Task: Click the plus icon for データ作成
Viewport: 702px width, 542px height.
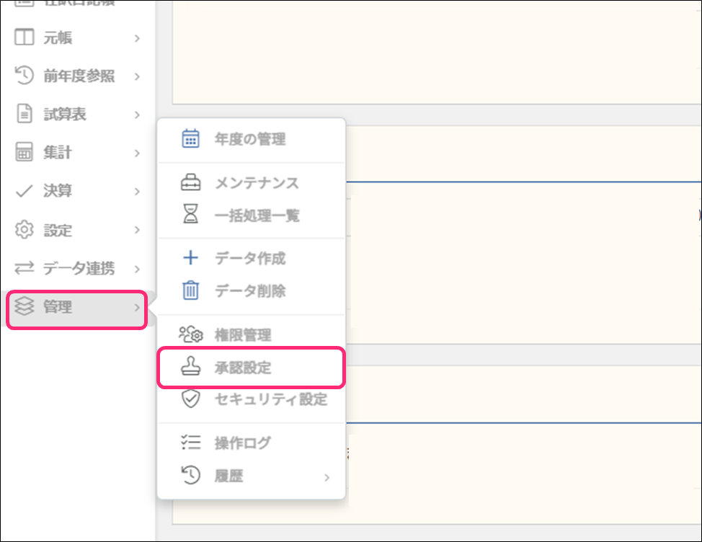Action: pyautogui.click(x=190, y=259)
